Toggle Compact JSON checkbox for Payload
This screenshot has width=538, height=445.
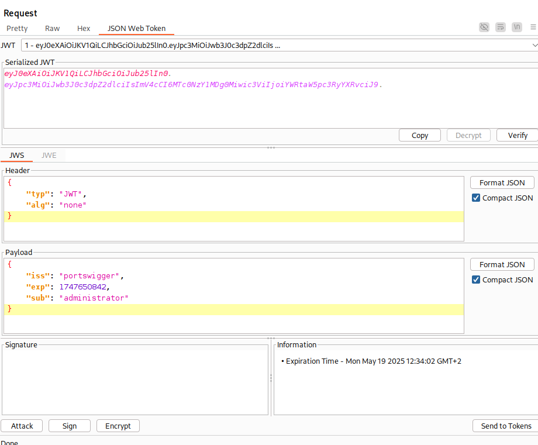(x=476, y=280)
